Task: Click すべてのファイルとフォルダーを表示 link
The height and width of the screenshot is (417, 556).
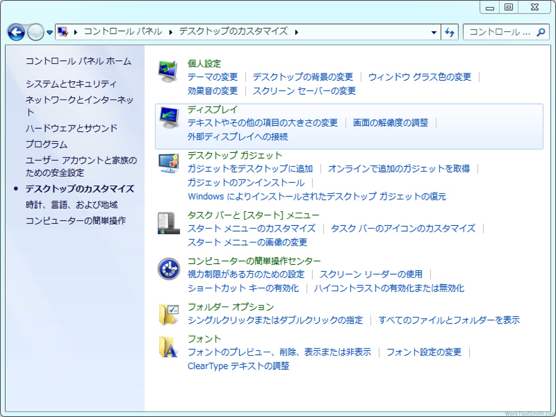Action: pos(449,320)
